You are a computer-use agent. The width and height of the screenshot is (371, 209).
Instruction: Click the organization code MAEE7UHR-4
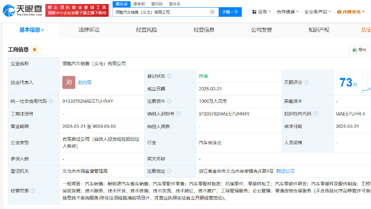click(350, 114)
